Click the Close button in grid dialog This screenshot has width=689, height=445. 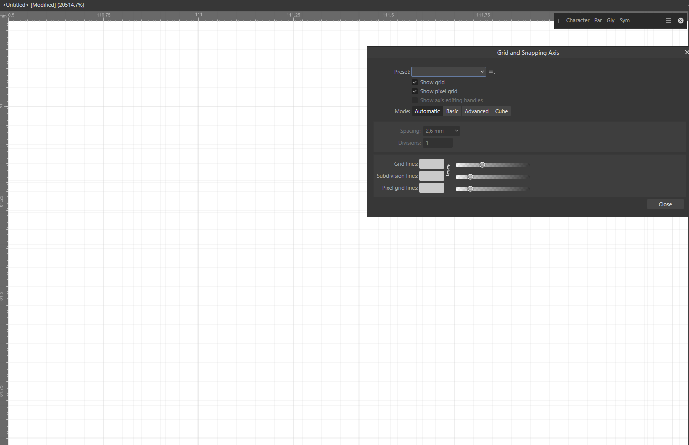coord(665,204)
